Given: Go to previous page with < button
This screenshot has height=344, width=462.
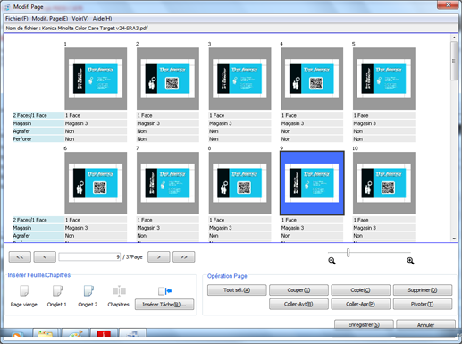Looking at the screenshot, I should click(45, 257).
